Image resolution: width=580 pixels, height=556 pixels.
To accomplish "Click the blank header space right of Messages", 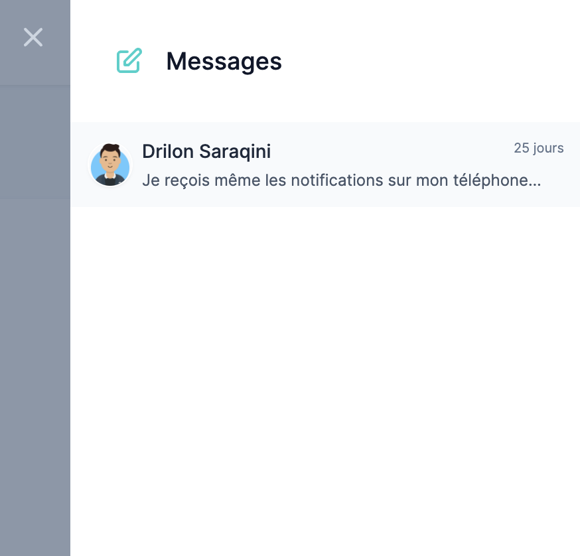I will coord(431,61).
